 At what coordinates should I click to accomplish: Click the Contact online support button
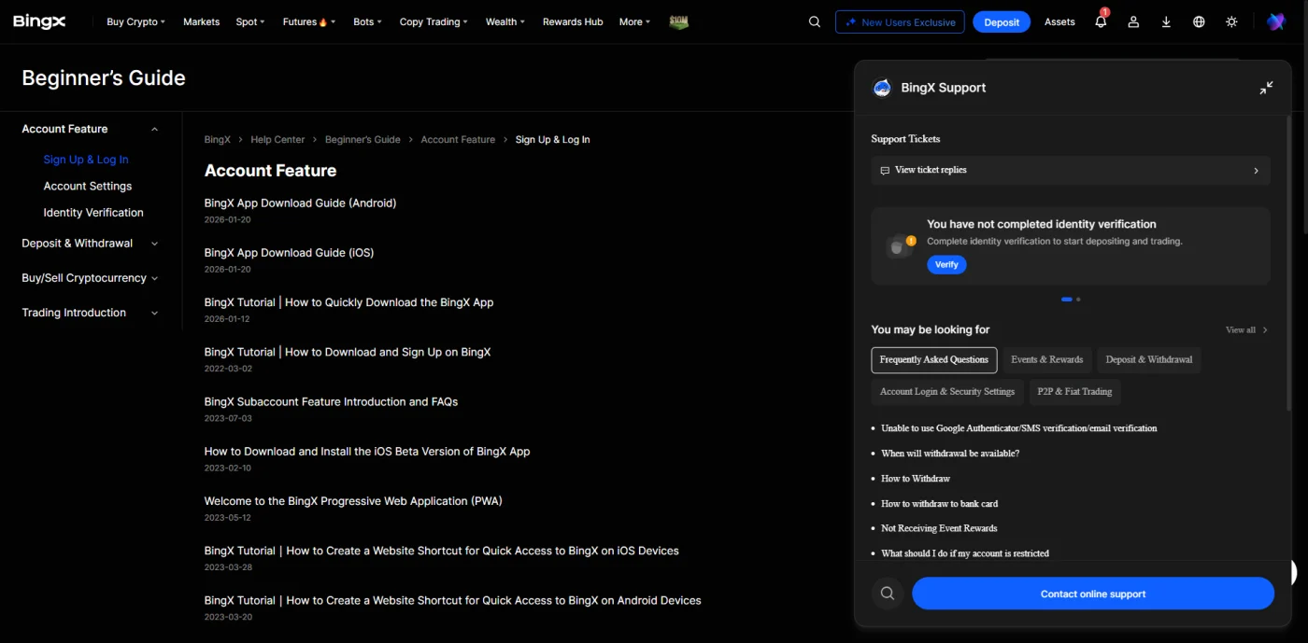[1093, 594]
